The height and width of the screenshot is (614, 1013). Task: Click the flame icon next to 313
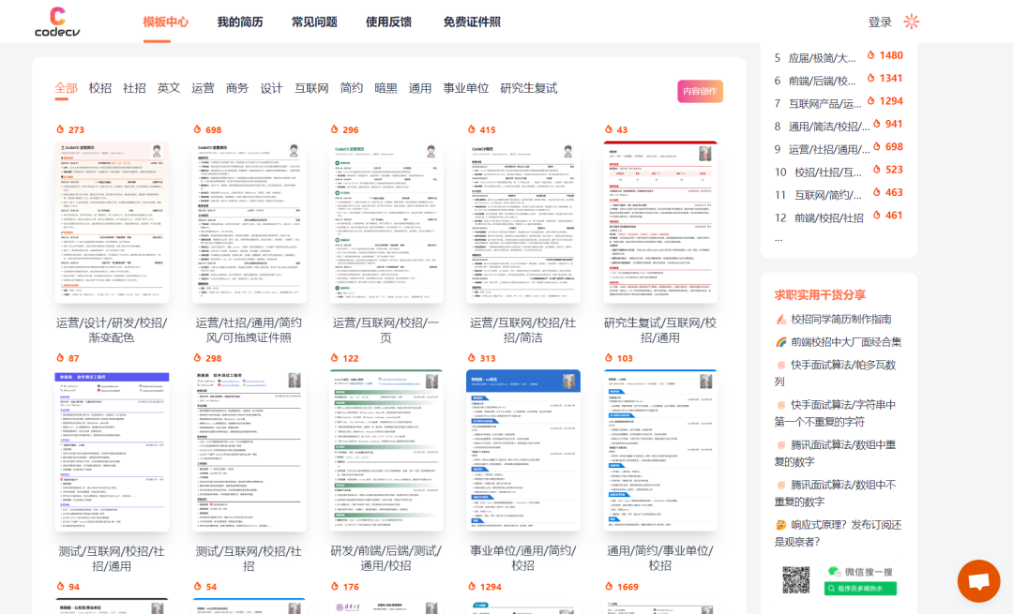point(471,358)
